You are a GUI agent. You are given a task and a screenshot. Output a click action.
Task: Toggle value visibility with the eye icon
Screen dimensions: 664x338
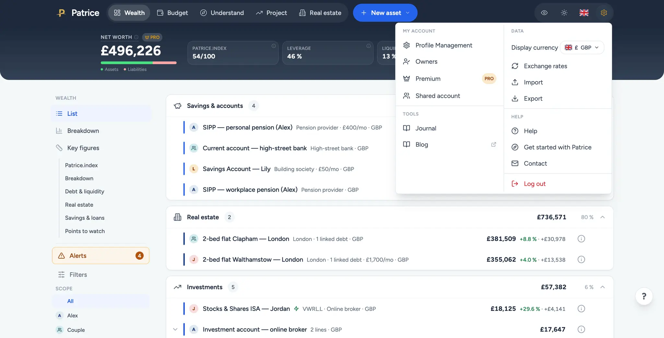(544, 13)
